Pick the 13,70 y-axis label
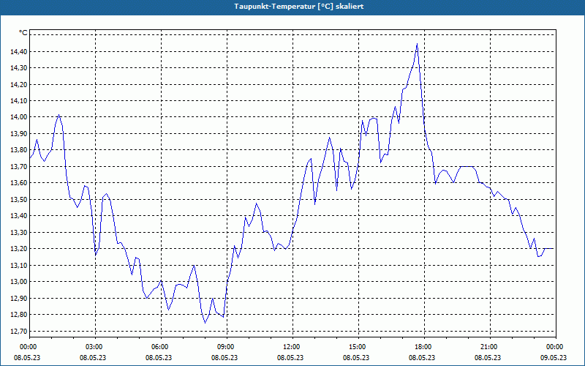The image size is (585, 366). click(x=18, y=167)
